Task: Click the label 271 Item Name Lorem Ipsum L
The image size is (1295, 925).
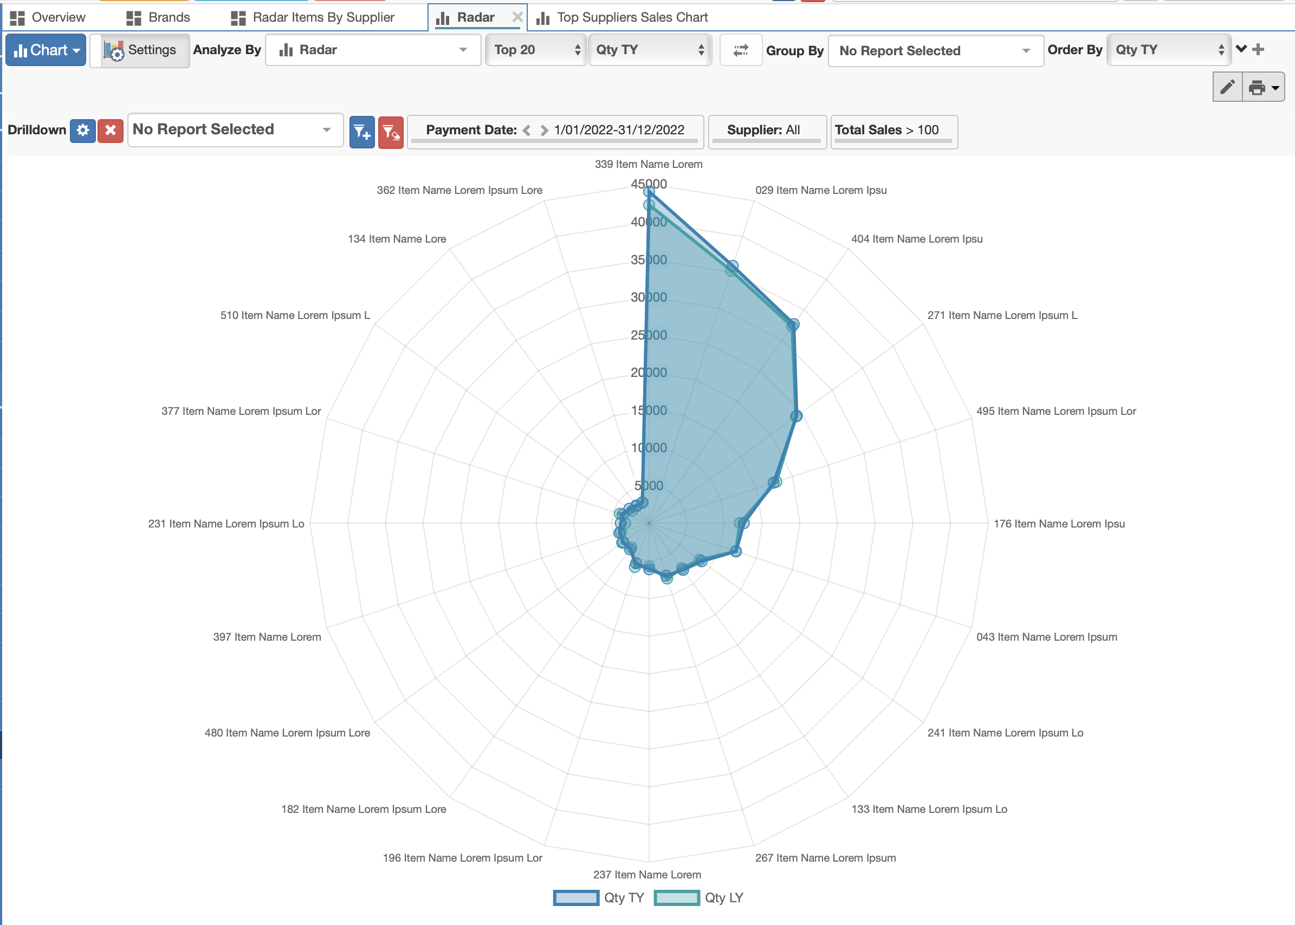Action: click(x=1002, y=316)
